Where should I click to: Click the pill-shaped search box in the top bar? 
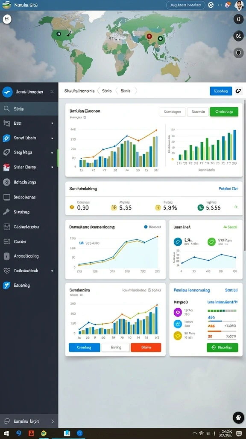(x=186, y=5)
